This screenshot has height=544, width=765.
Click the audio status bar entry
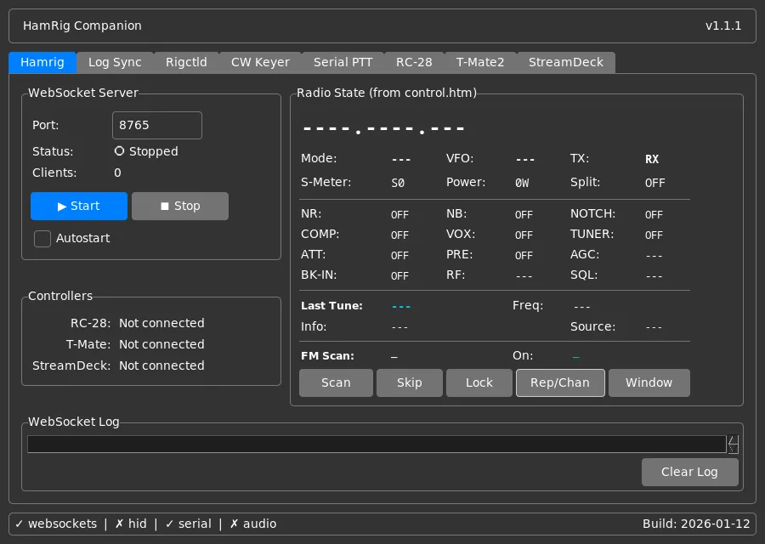click(253, 524)
